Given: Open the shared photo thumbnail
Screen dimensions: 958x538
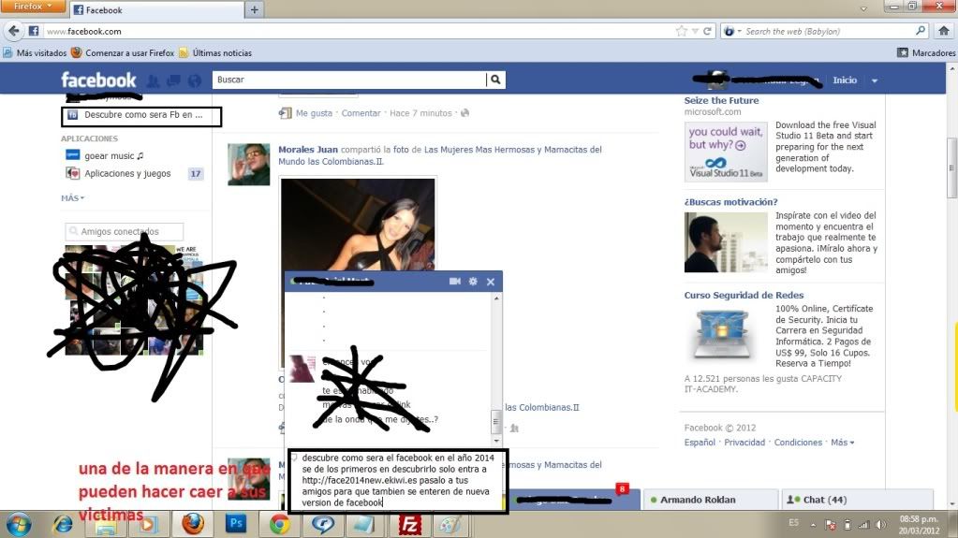Looking at the screenshot, I should point(358,225).
